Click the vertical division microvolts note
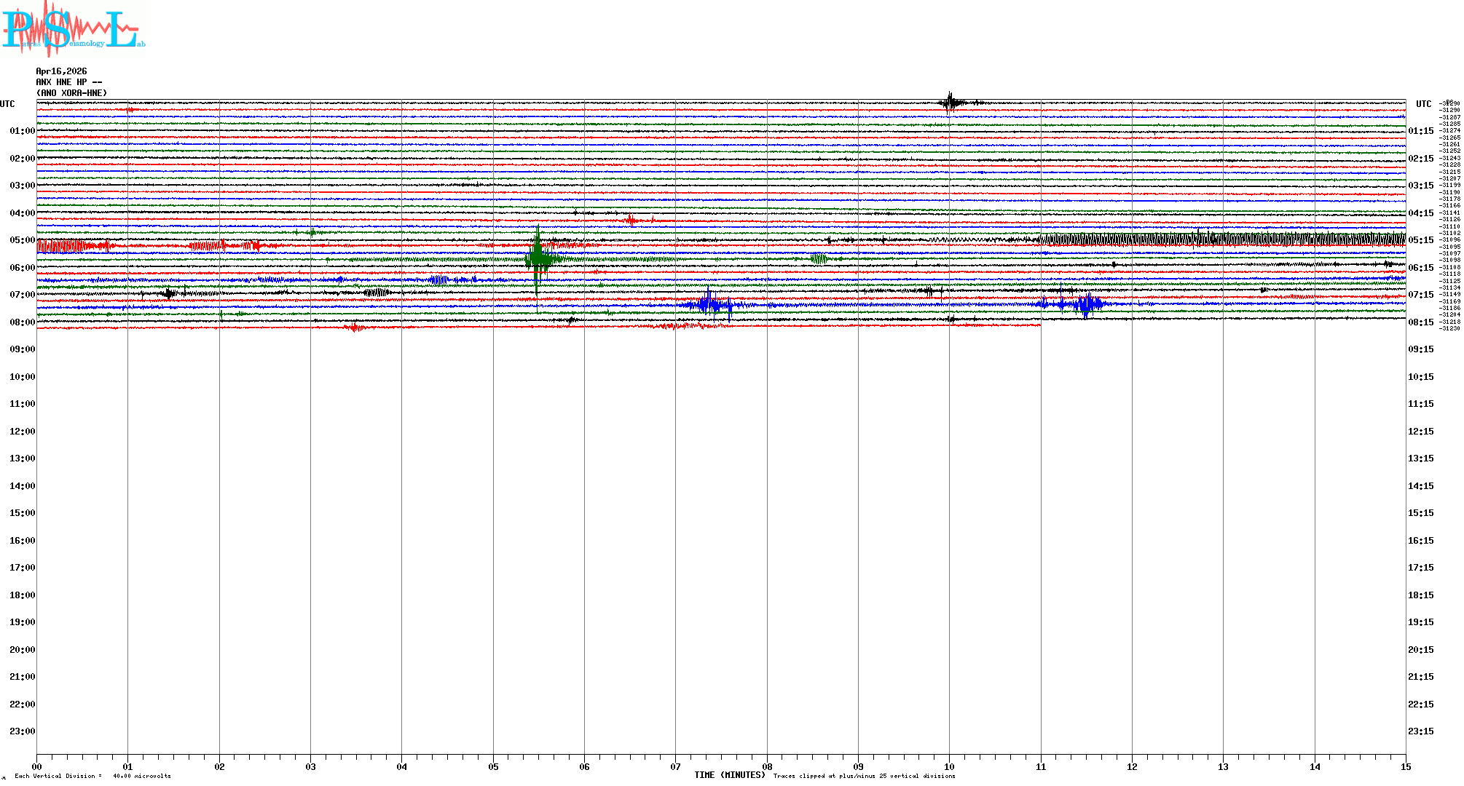The height and width of the screenshot is (786, 1464). [93, 776]
